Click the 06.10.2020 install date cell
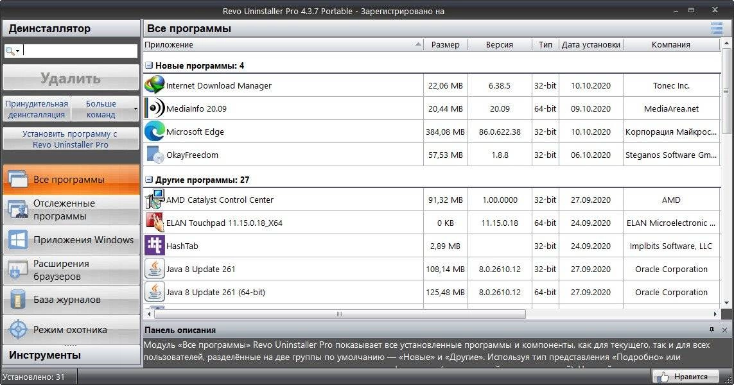Image resolution: width=734 pixels, height=385 pixels. click(x=591, y=155)
